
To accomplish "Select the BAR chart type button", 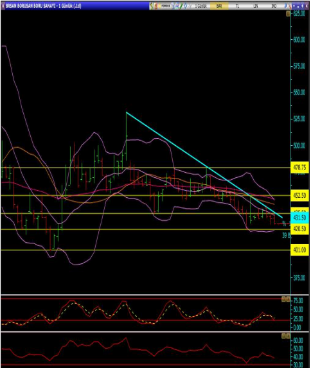I will (x=219, y=6).
